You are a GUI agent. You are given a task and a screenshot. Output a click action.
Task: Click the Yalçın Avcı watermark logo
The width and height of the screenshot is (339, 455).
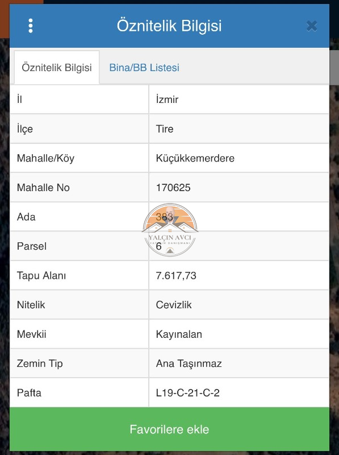[x=170, y=230]
